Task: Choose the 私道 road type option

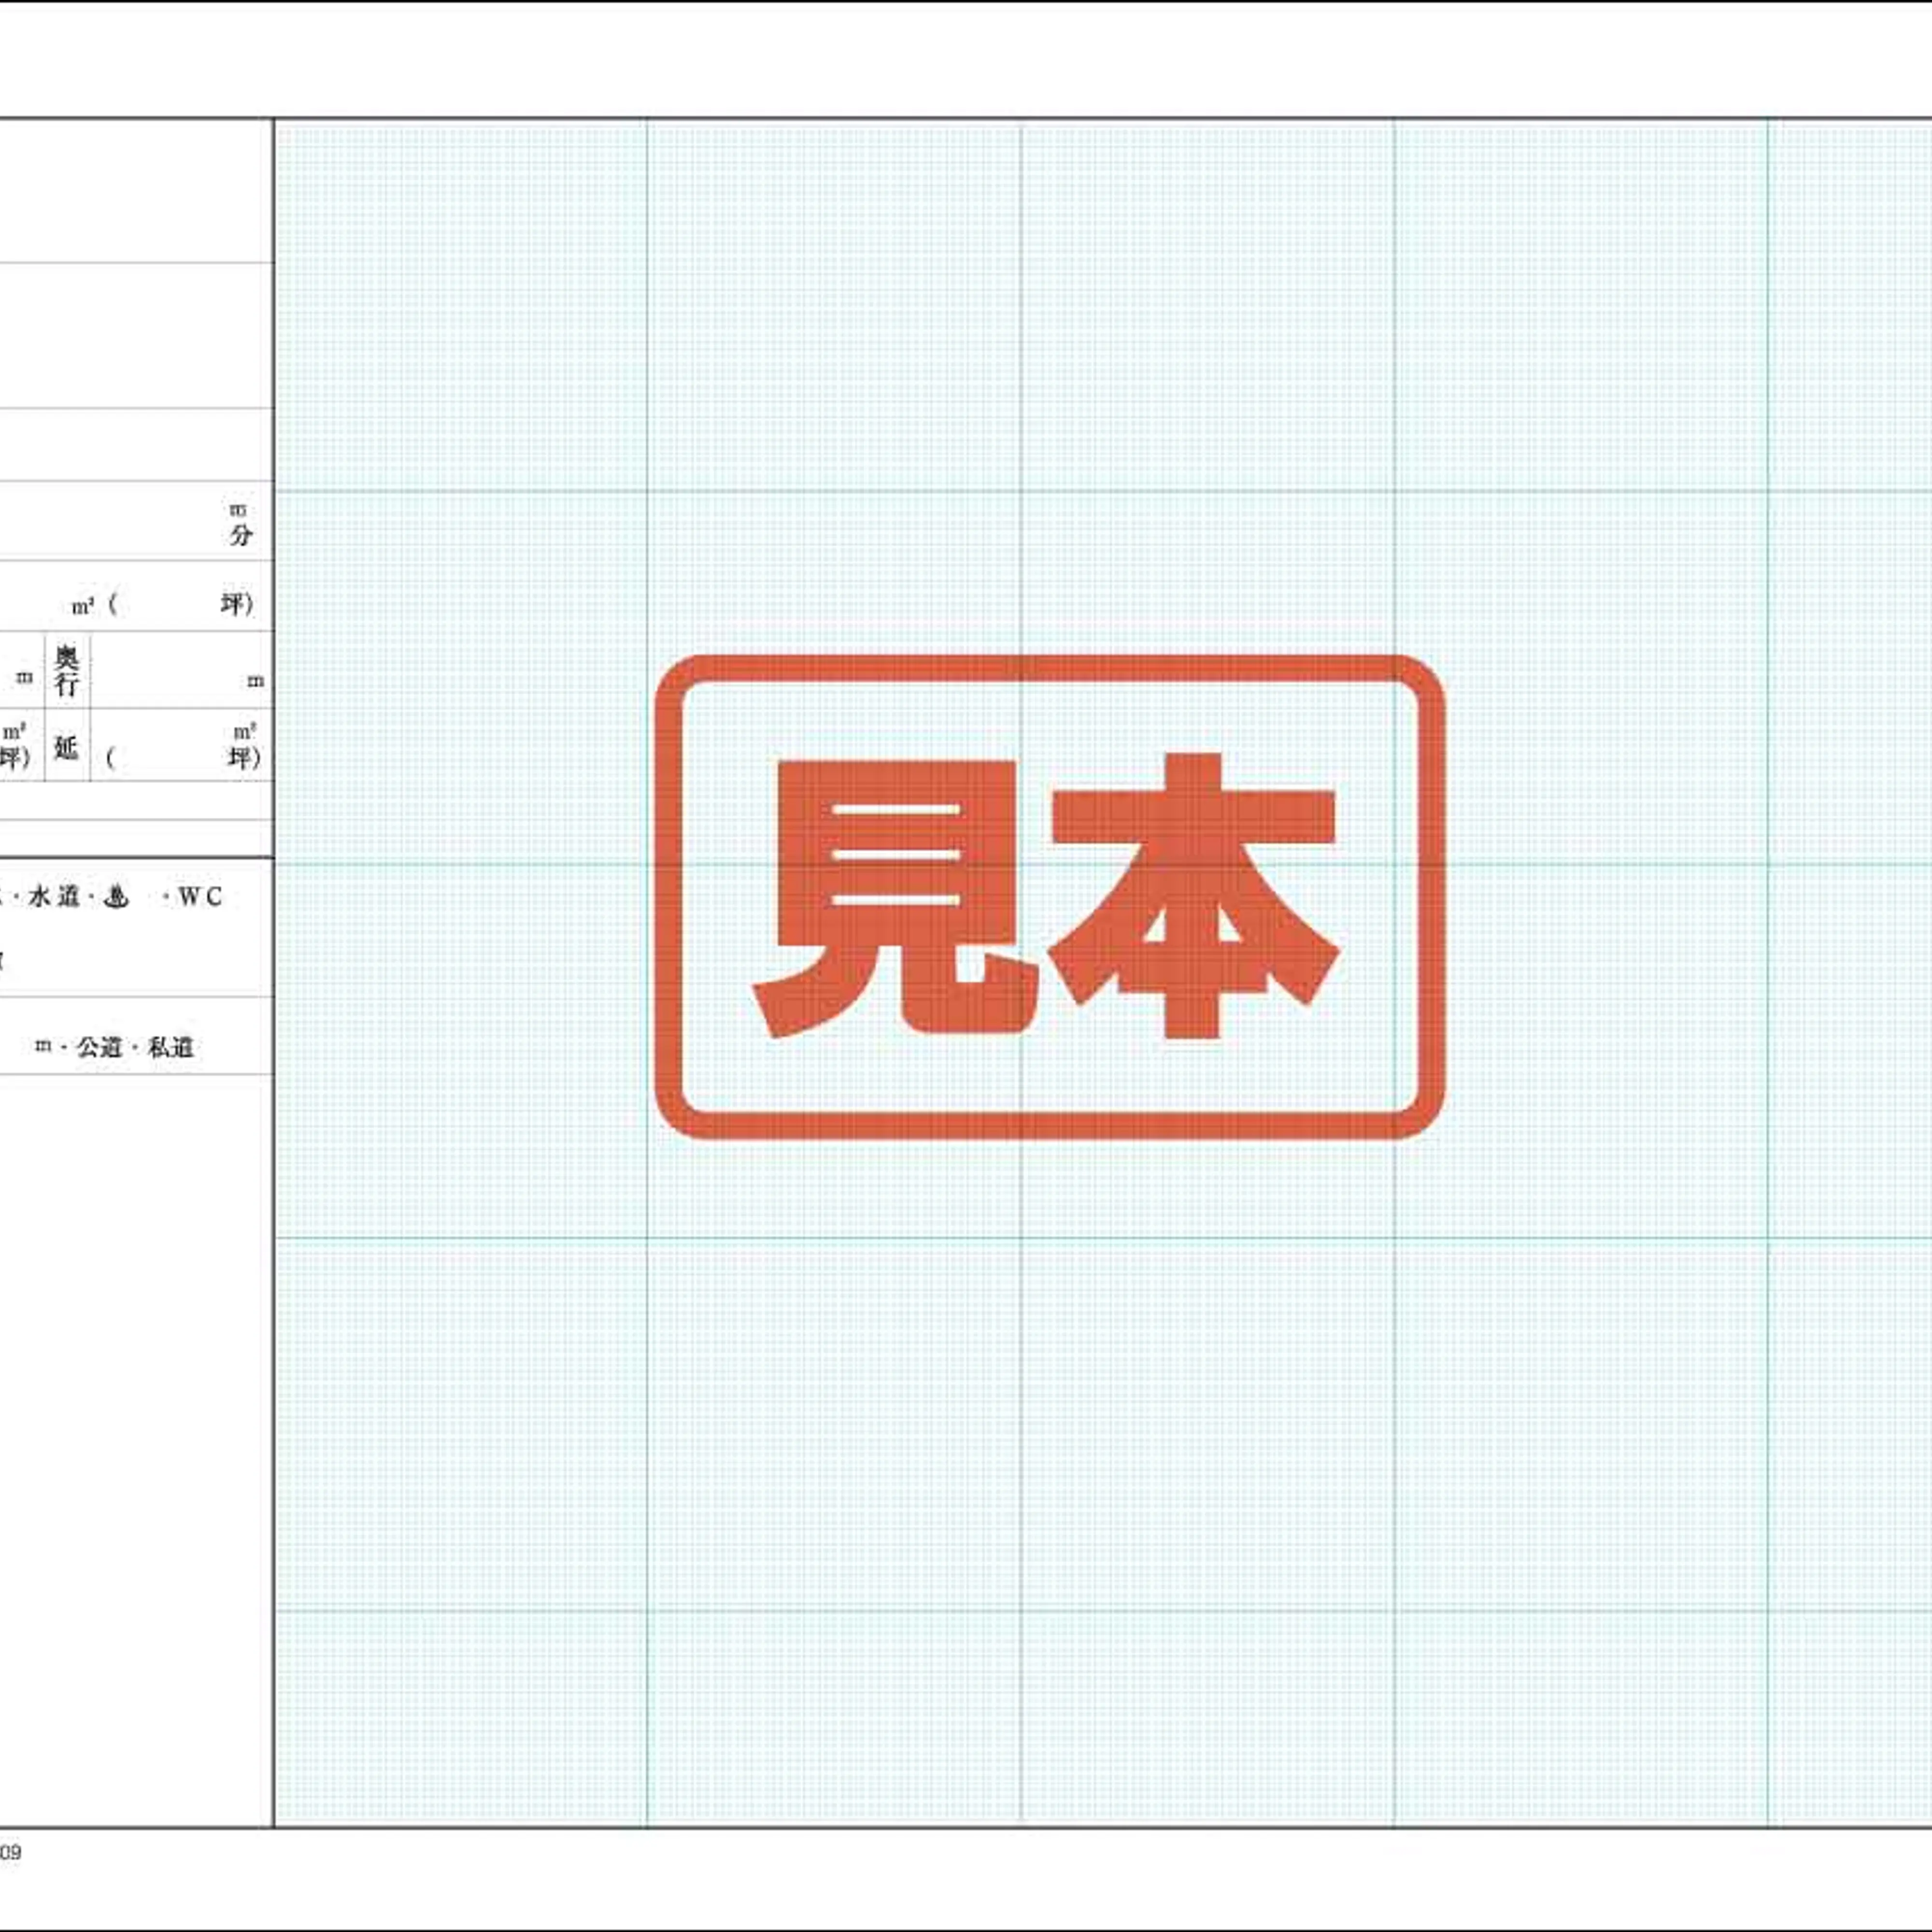Action: coord(170,1047)
